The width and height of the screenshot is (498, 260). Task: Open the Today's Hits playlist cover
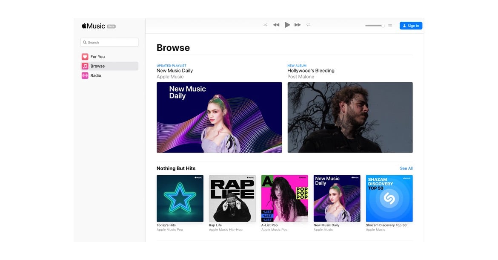tap(180, 198)
